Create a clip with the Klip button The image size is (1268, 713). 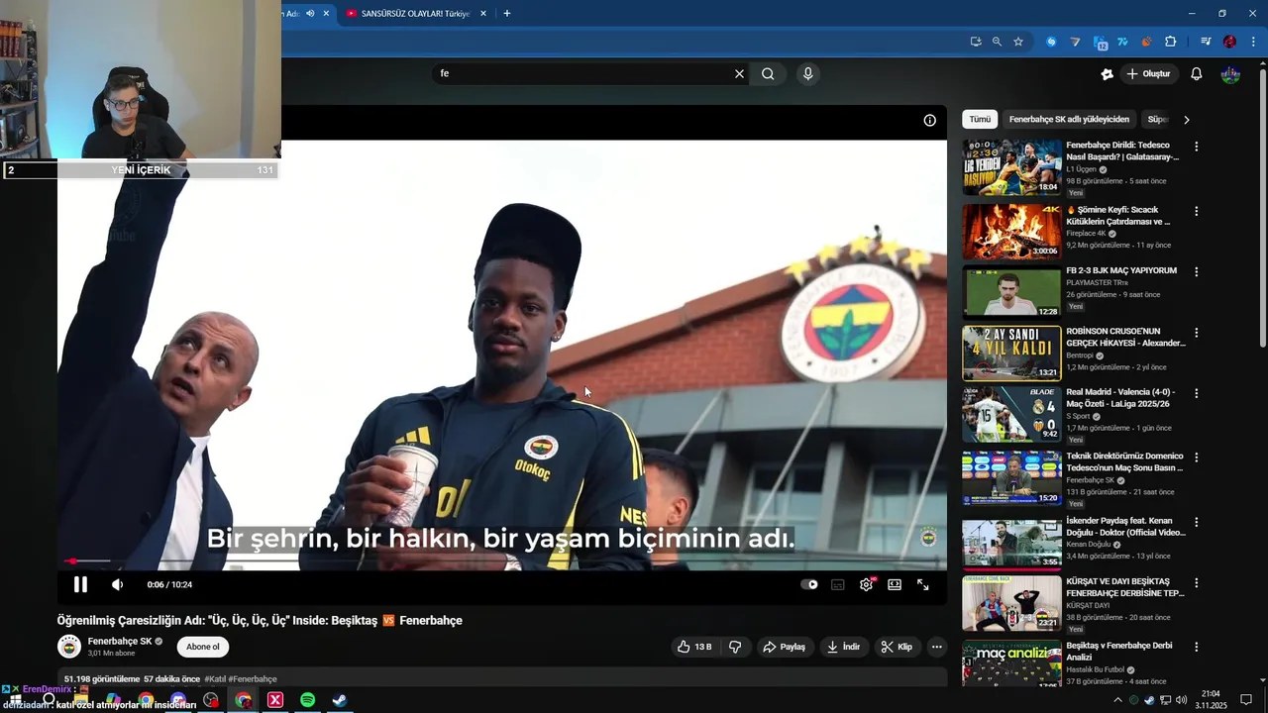(897, 647)
